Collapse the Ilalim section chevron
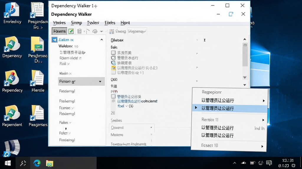 102,40
